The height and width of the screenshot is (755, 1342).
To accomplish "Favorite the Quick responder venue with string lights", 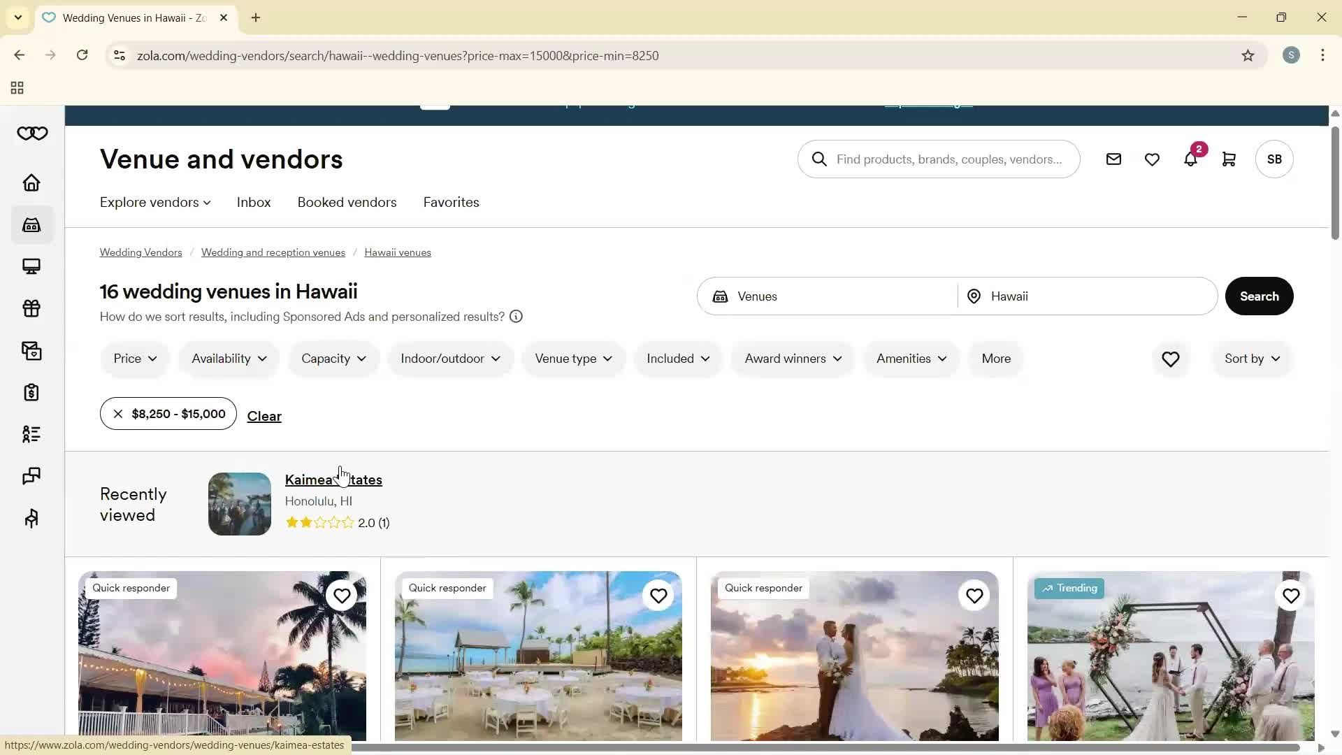I will pyautogui.click(x=341, y=596).
